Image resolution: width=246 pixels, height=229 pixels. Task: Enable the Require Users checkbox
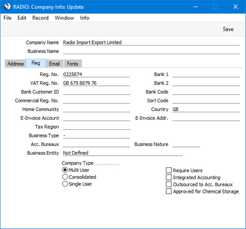point(168,170)
